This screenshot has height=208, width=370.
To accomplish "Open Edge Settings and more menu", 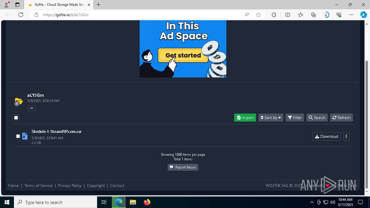I will pyautogui.click(x=351, y=15).
